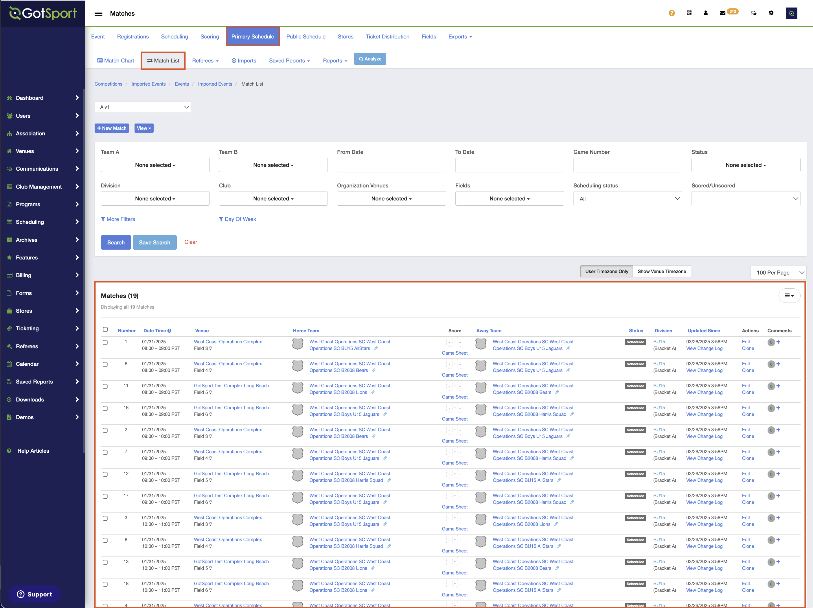
Task: Click into the Game Number field
Action: click(x=627, y=165)
